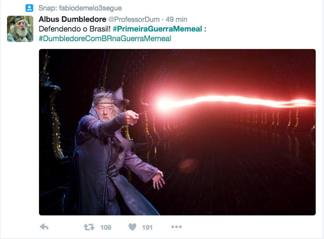324x239 pixels.
Task: Retweet this Albus Dumbledore tweet
Action: pos(89,227)
